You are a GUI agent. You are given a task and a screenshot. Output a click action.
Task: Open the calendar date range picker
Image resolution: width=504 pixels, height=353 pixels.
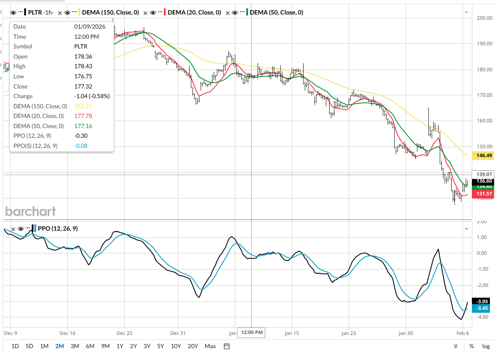click(226, 346)
